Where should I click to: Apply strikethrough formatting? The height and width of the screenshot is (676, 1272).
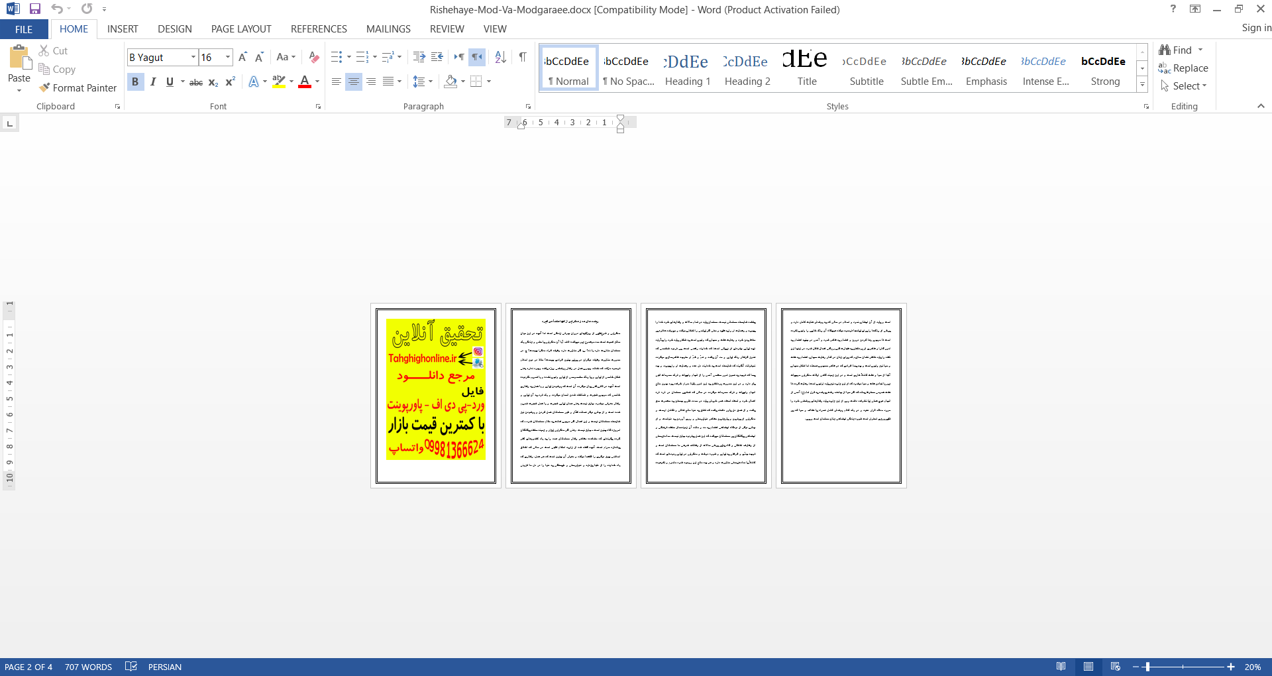pos(196,82)
